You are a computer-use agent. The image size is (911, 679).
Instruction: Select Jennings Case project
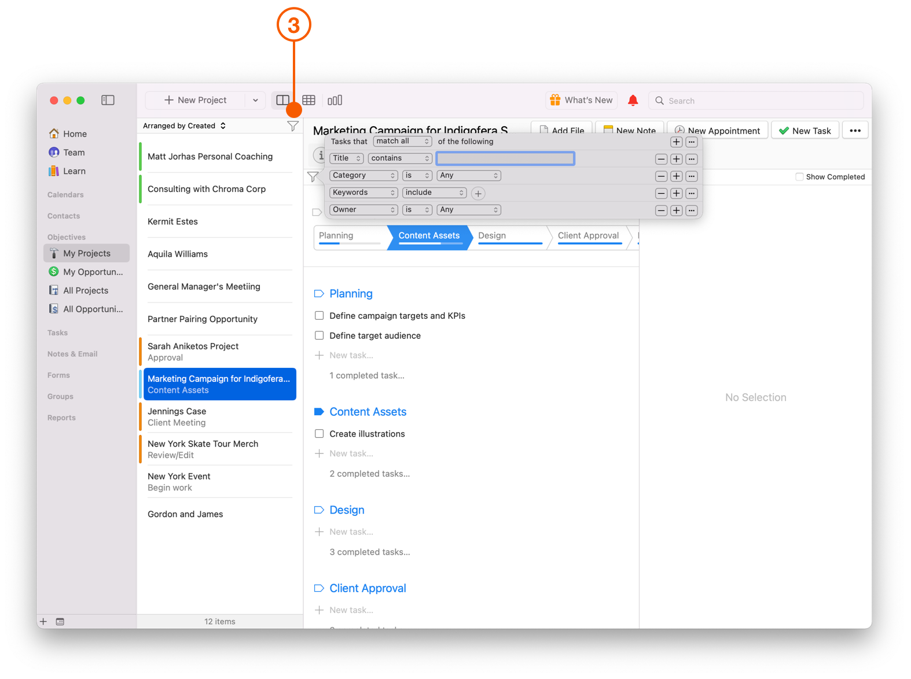[219, 416]
